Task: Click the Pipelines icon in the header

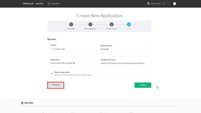Action: click(x=49, y=3)
